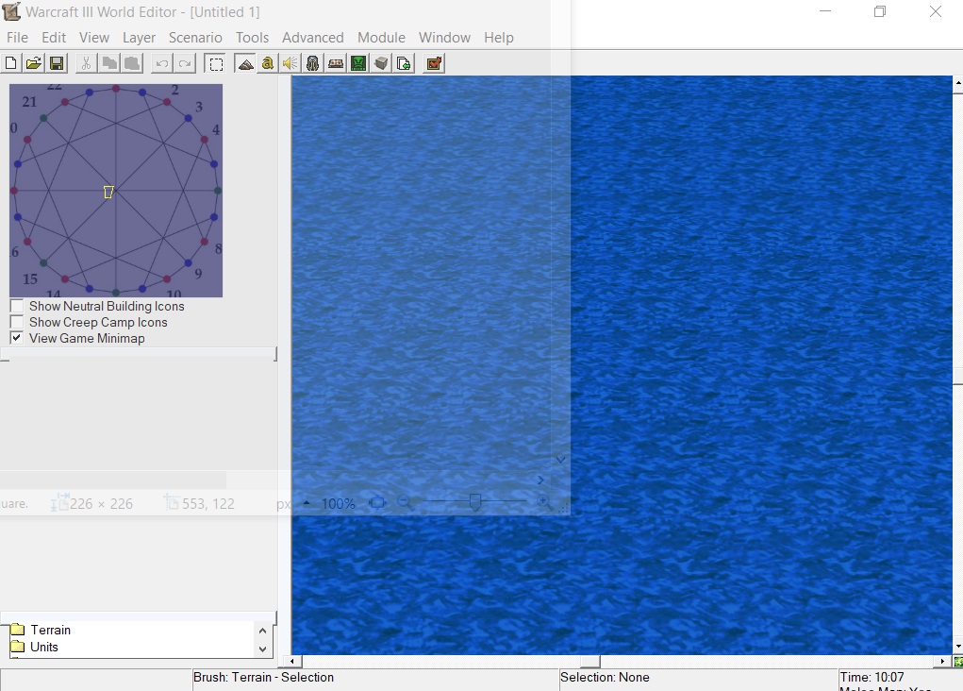This screenshot has width=963, height=691.
Task: Open the AI Editor green face icon
Action: 358,63
